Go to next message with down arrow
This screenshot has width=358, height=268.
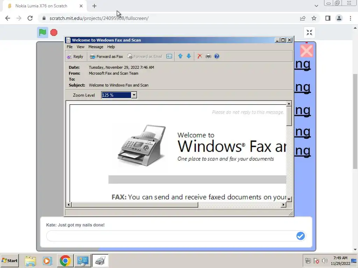tap(188, 56)
